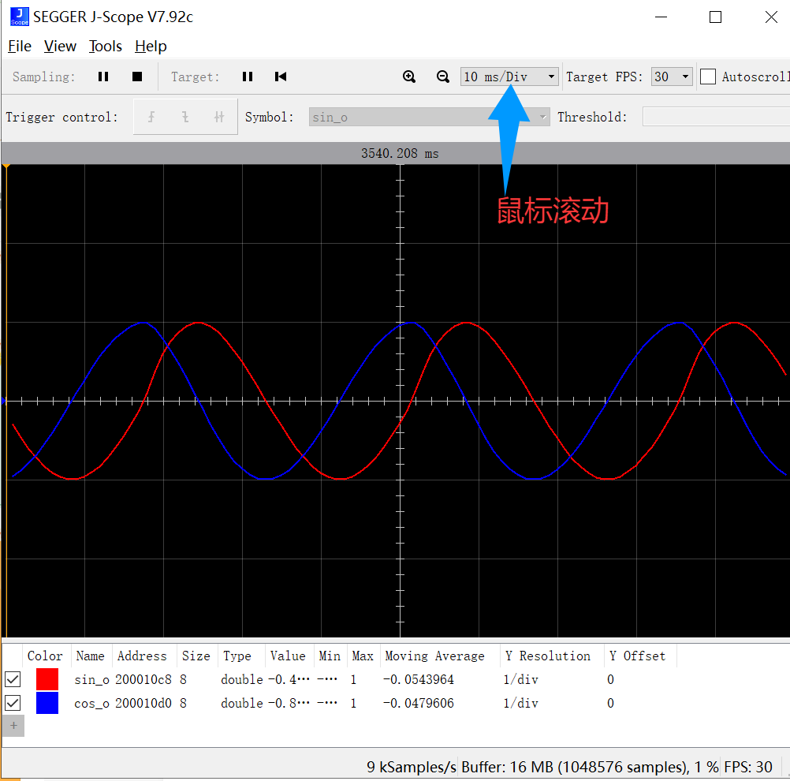Add a new symbol with plus button

[13, 726]
